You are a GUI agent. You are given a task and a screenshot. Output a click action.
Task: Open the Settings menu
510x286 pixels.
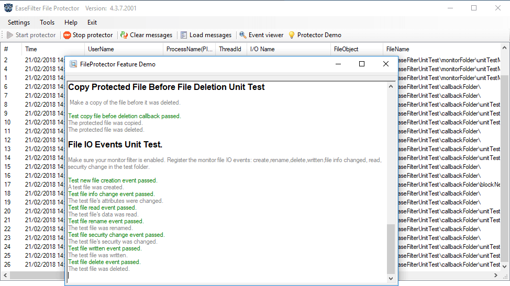click(x=19, y=22)
